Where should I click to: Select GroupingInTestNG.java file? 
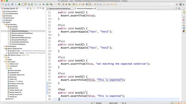(x=19, y=40)
